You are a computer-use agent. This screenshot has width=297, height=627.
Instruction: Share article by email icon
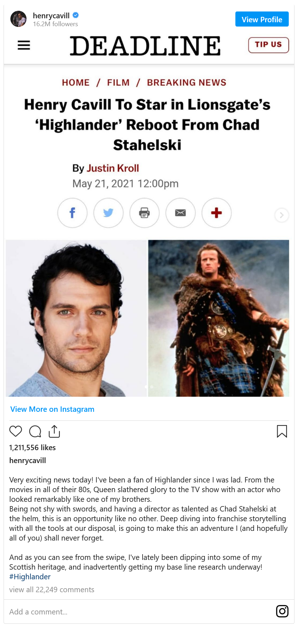click(181, 213)
